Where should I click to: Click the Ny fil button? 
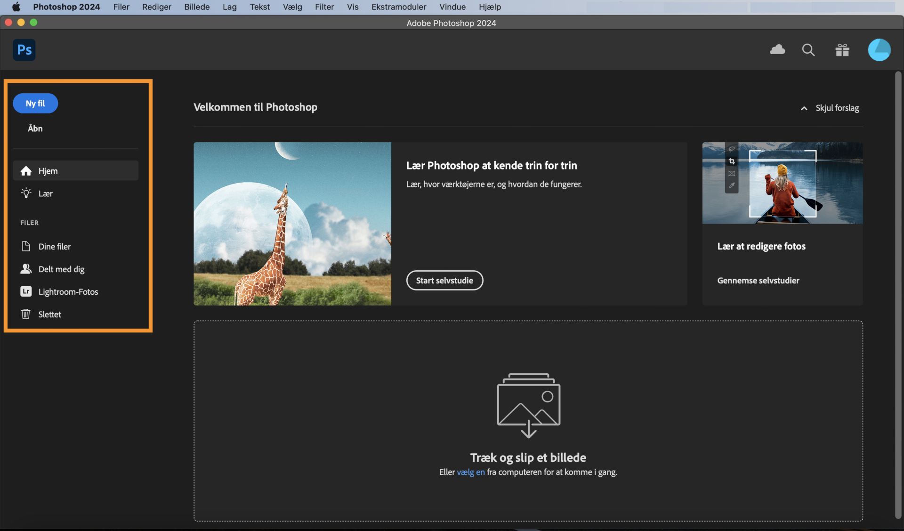35,103
